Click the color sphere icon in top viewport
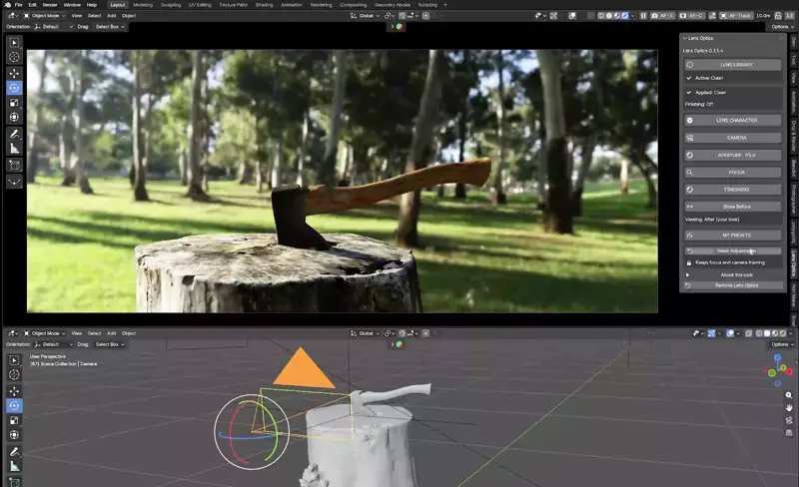Viewport: 799px width, 487px height. [x=399, y=27]
